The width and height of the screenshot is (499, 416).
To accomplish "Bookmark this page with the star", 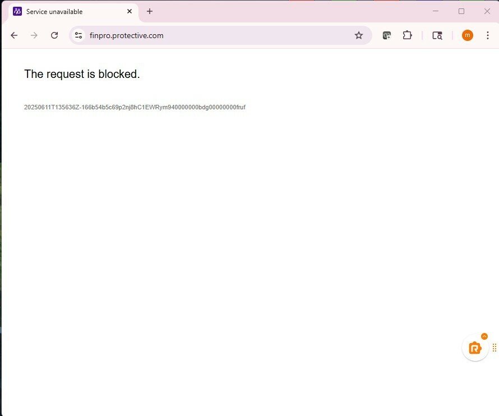I will point(359,35).
